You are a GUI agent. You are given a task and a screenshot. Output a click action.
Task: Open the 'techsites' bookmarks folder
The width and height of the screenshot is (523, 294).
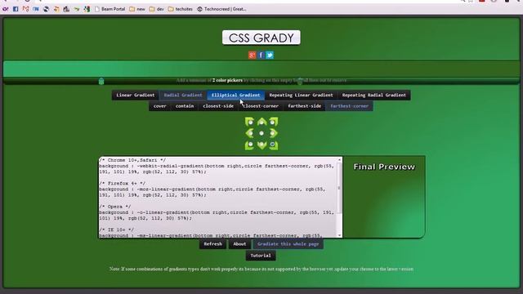[181, 9]
